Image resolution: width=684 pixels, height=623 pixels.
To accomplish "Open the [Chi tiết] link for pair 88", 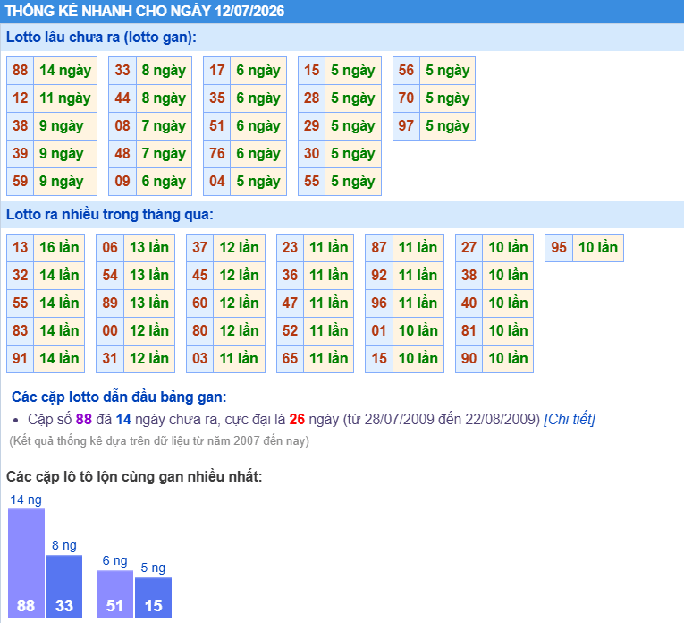I will [x=570, y=419].
